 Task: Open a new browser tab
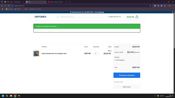[x=70, y=2]
